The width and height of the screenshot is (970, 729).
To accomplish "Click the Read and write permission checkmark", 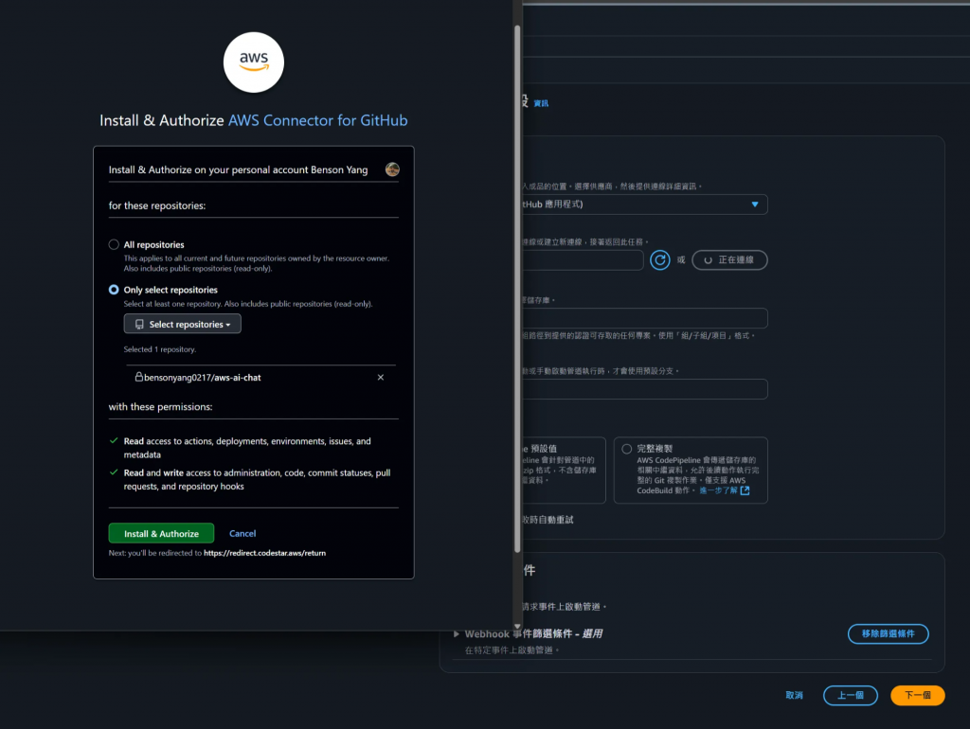I will 114,472.
